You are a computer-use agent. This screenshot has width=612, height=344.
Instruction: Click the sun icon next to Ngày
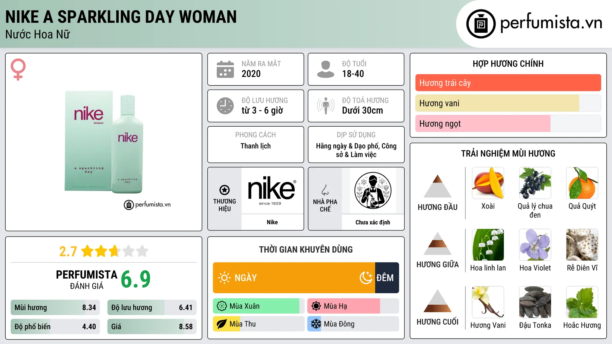pos(224,278)
